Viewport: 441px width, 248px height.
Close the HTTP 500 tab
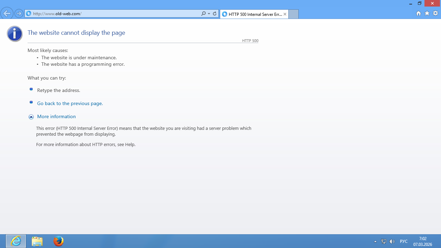285,14
